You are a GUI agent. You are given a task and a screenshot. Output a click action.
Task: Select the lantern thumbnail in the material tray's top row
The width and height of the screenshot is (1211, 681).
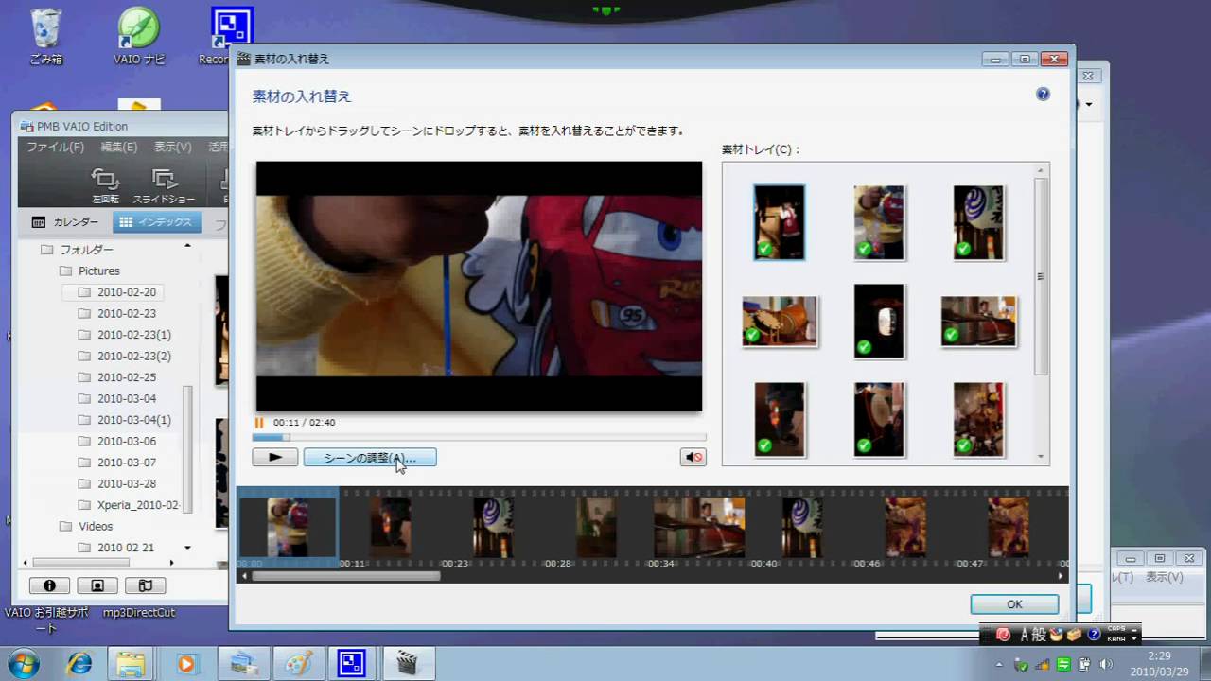(978, 222)
